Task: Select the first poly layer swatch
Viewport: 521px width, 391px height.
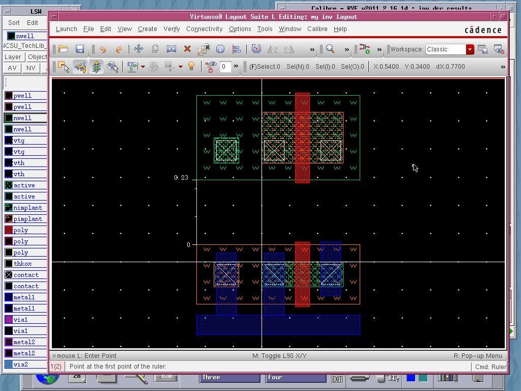Action: [9, 230]
